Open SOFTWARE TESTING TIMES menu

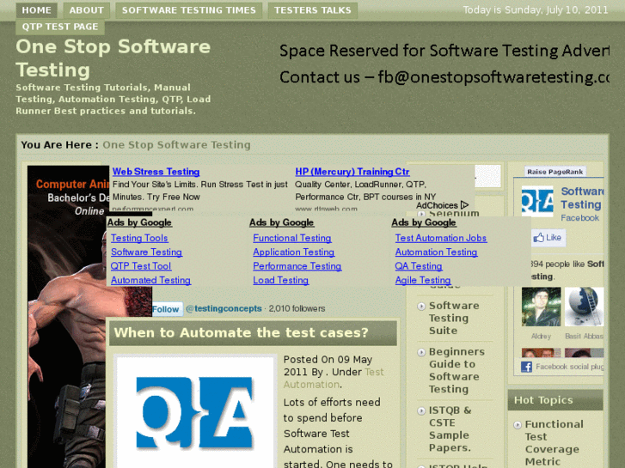coord(189,10)
